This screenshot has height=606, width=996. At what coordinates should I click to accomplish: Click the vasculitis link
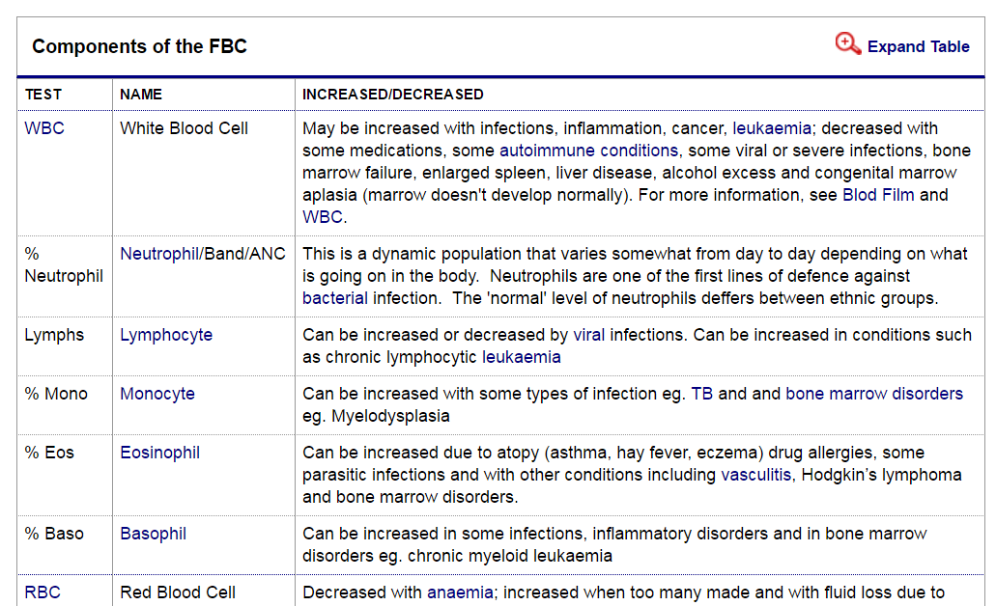point(757,475)
